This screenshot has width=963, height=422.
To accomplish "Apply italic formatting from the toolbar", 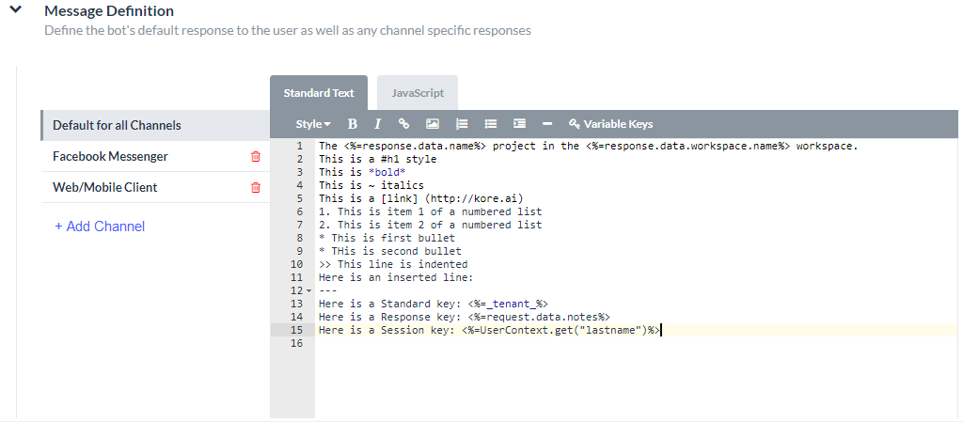I will (377, 124).
